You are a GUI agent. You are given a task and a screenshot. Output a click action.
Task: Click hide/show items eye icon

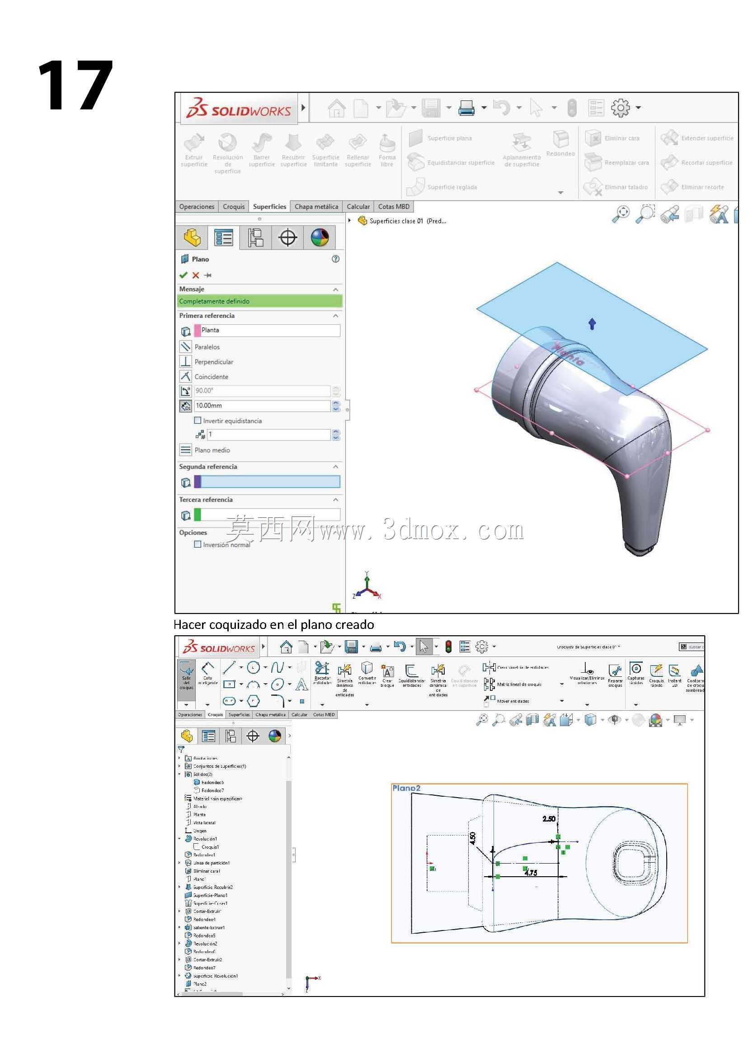click(x=614, y=719)
